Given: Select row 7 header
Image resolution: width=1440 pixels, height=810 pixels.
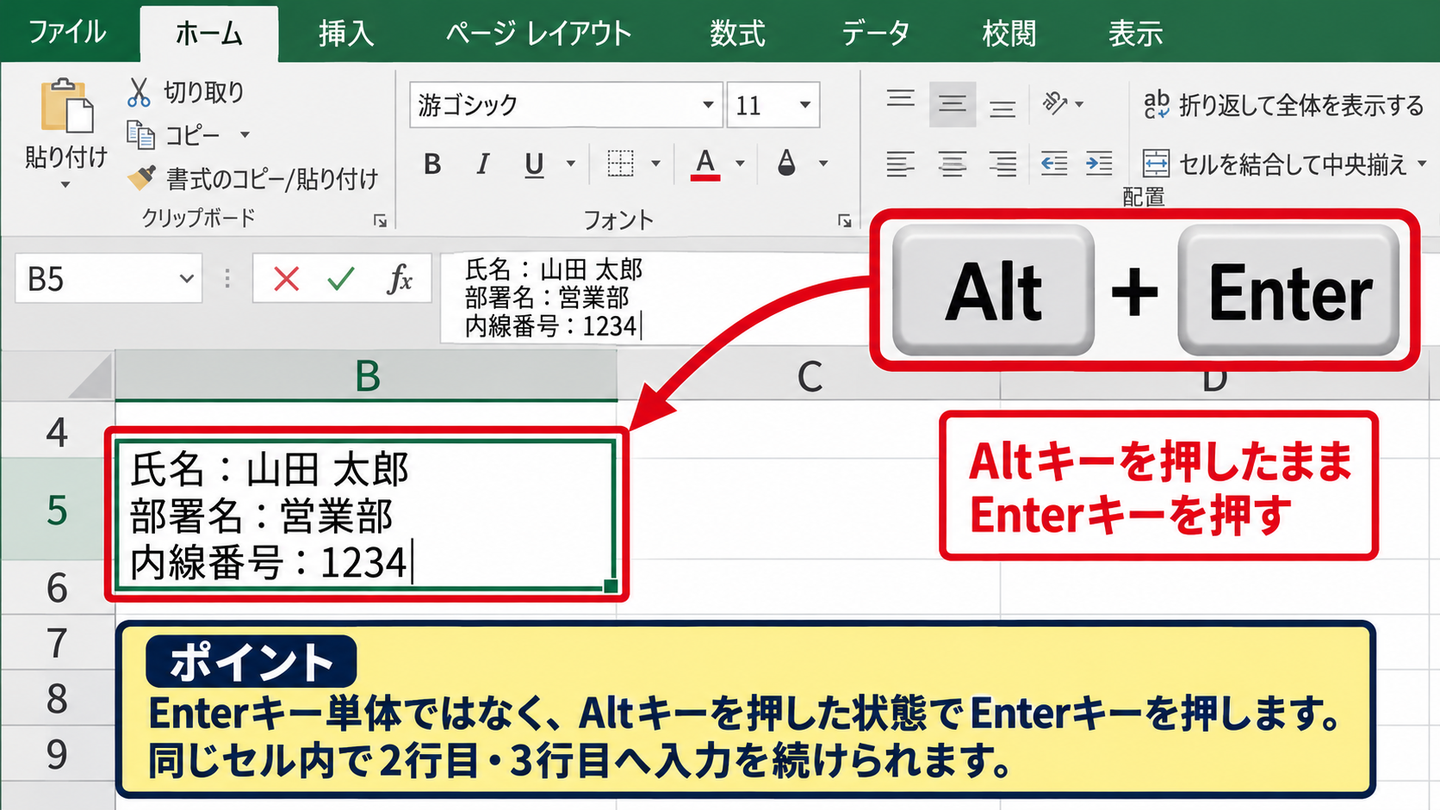Looking at the screenshot, I should pyautogui.click(x=57, y=643).
